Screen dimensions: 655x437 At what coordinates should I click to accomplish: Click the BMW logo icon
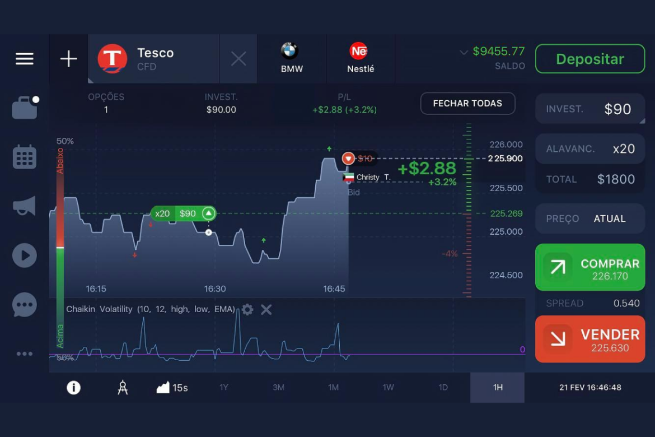(x=289, y=51)
